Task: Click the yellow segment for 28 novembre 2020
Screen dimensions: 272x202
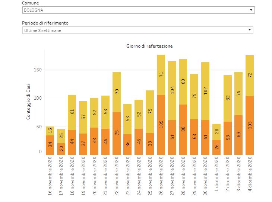Action: tap(183, 82)
